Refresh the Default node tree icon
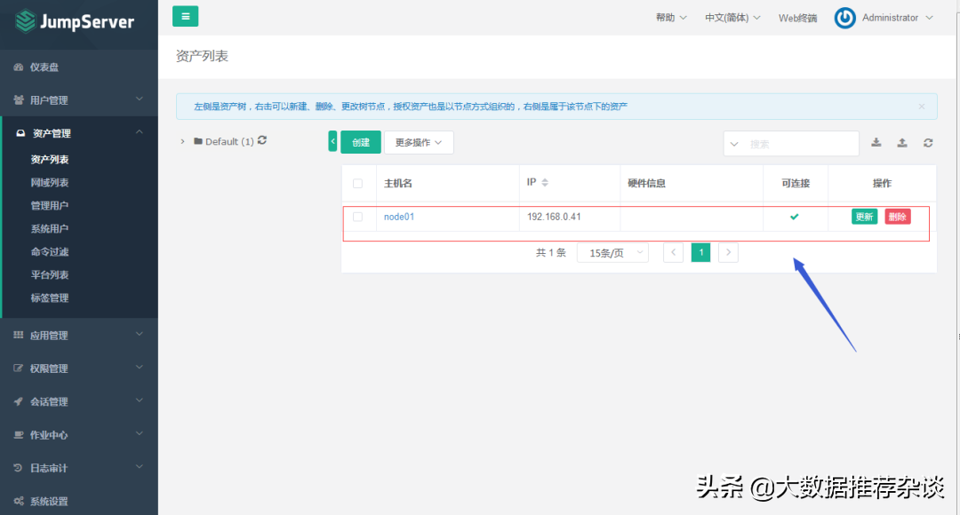This screenshot has width=960, height=515. click(262, 141)
